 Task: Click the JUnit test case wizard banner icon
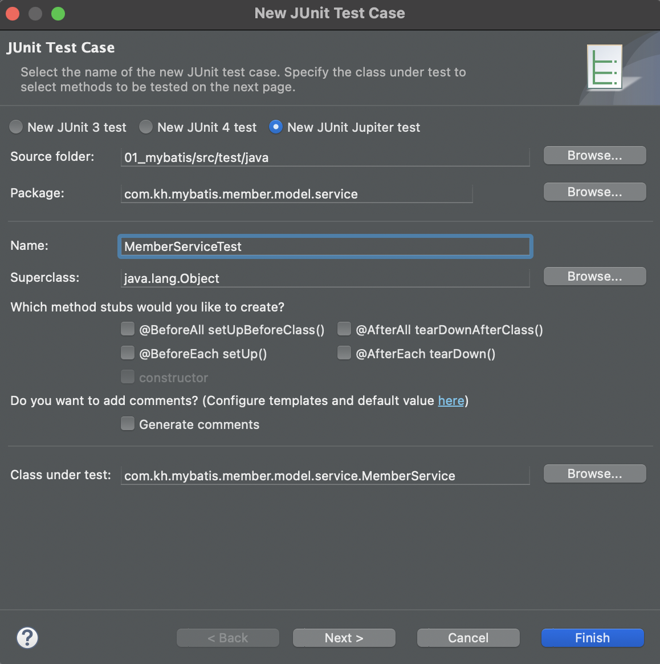pos(605,67)
